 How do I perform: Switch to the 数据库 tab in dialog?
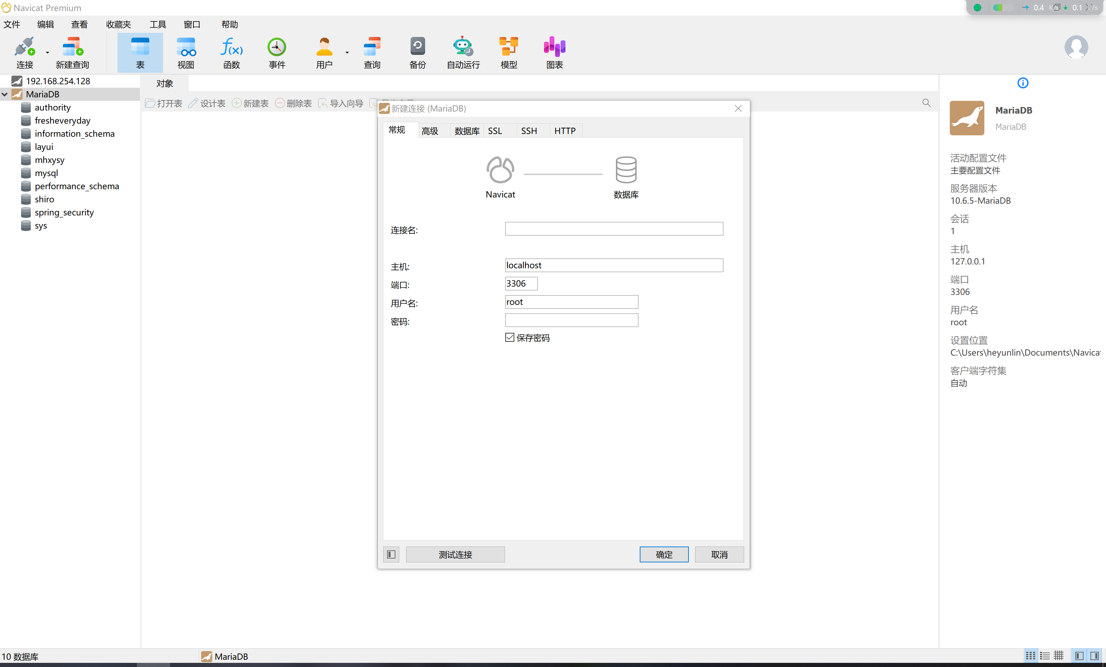point(467,131)
